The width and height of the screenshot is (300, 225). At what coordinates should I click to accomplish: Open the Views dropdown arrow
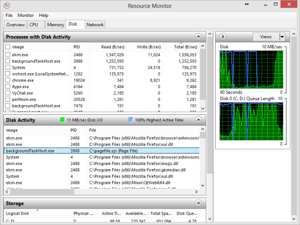click(282, 37)
